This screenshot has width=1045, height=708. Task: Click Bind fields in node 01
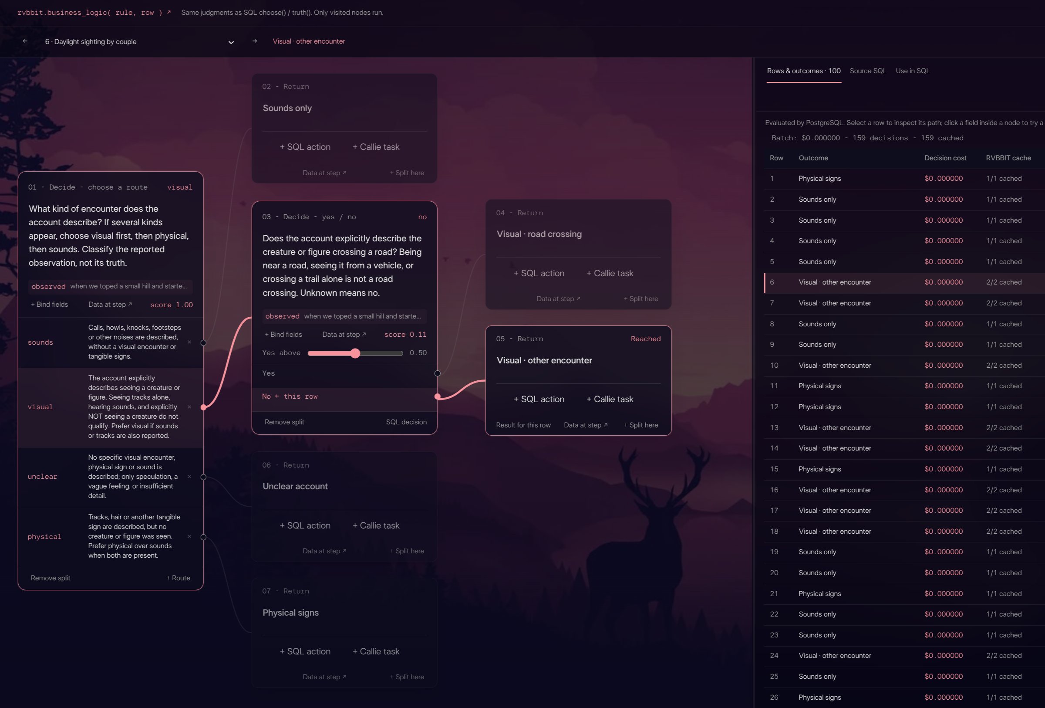[x=50, y=305]
